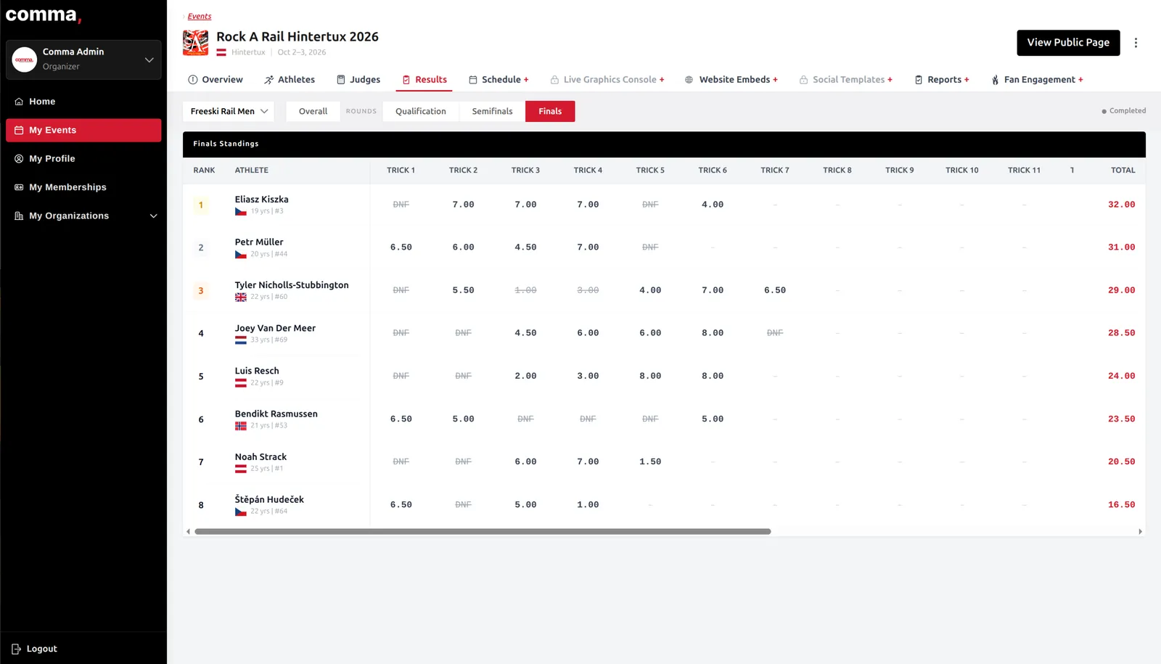Follow the Events breadcrumb link
Image resolution: width=1161 pixels, height=664 pixels.
click(x=200, y=16)
